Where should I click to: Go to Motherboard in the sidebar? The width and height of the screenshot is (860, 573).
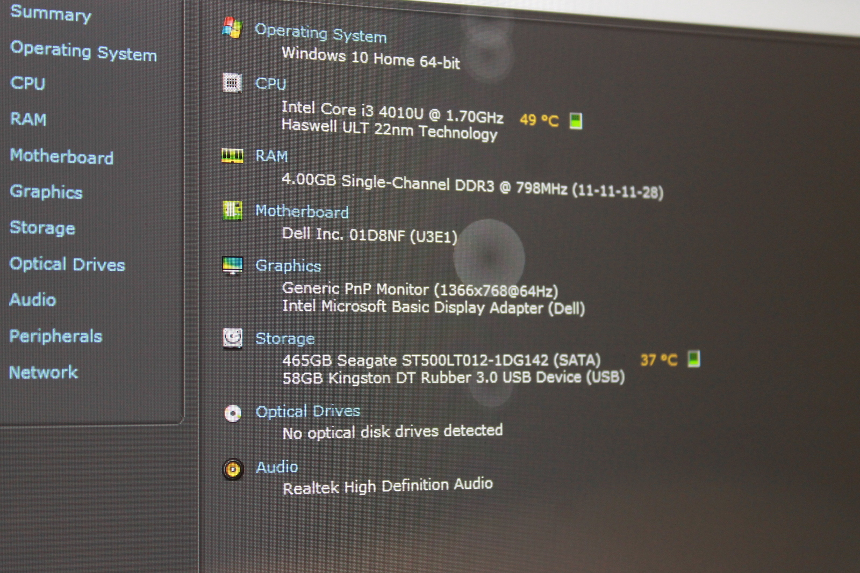(x=62, y=156)
